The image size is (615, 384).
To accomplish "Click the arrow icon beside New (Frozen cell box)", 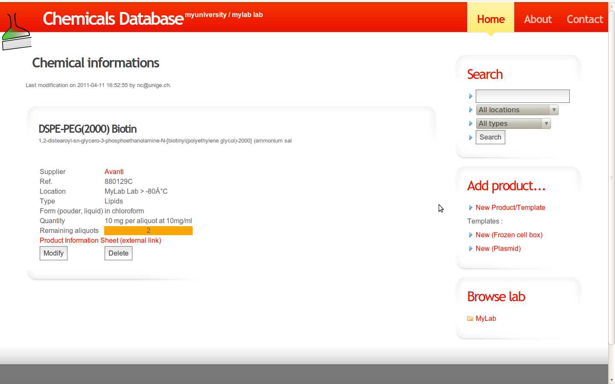I will pyautogui.click(x=470, y=235).
